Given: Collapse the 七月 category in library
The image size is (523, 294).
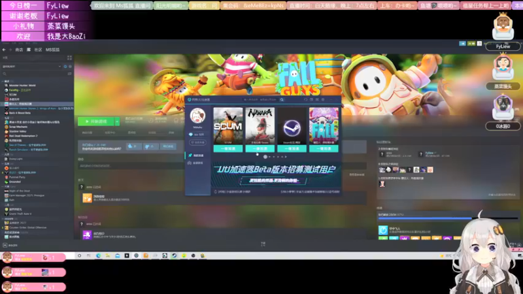Looking at the screenshot, I should 7,118.
